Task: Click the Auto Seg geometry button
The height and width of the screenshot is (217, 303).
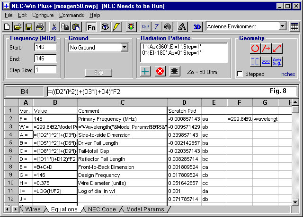Action: [x=278, y=61]
